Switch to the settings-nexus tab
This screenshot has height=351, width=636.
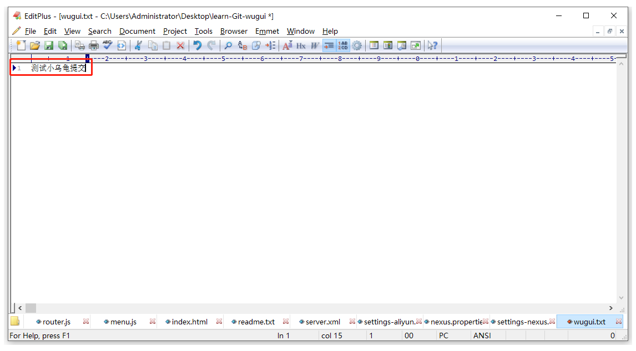pos(522,322)
